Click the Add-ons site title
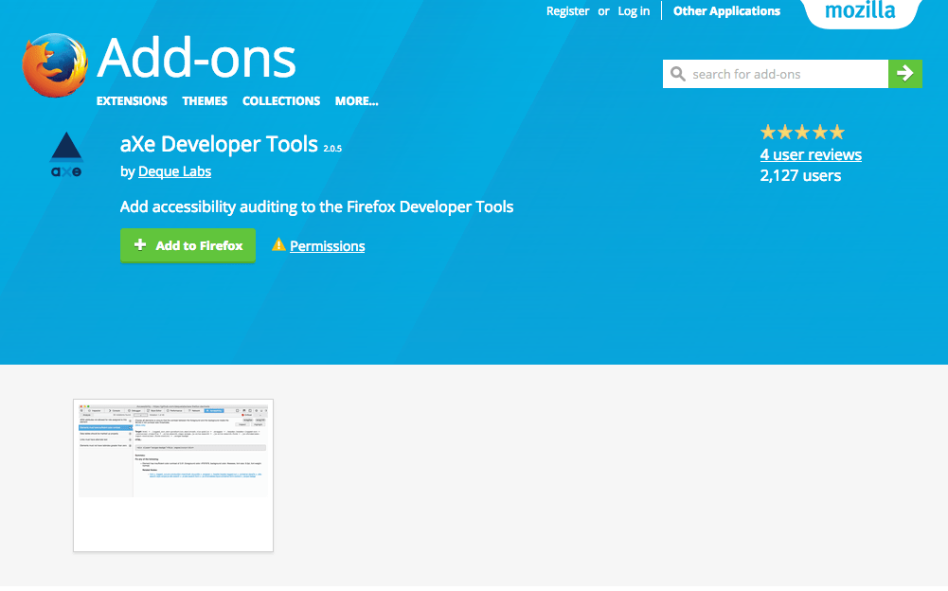The width and height of the screenshot is (948, 591). tap(196, 59)
